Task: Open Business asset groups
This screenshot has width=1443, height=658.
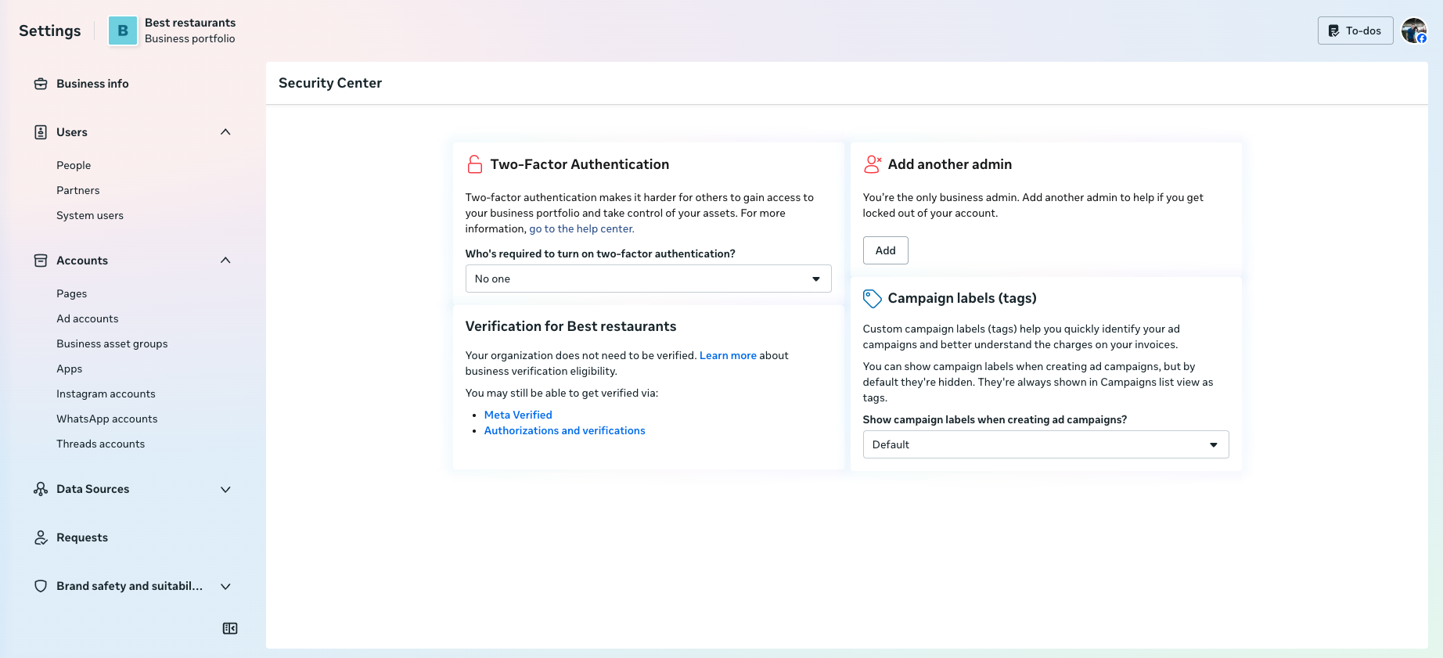Action: [112, 343]
